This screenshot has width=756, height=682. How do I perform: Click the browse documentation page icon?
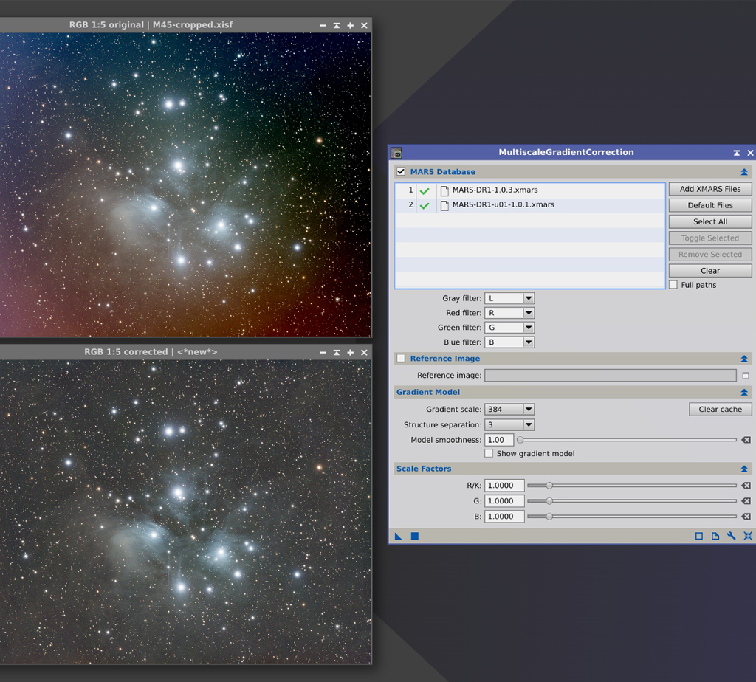coord(715,536)
